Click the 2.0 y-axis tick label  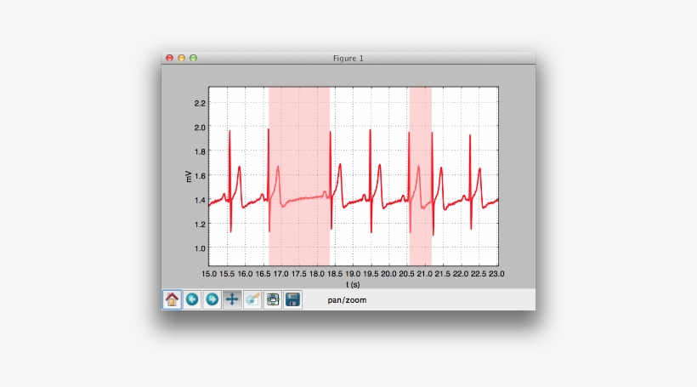tap(200, 128)
